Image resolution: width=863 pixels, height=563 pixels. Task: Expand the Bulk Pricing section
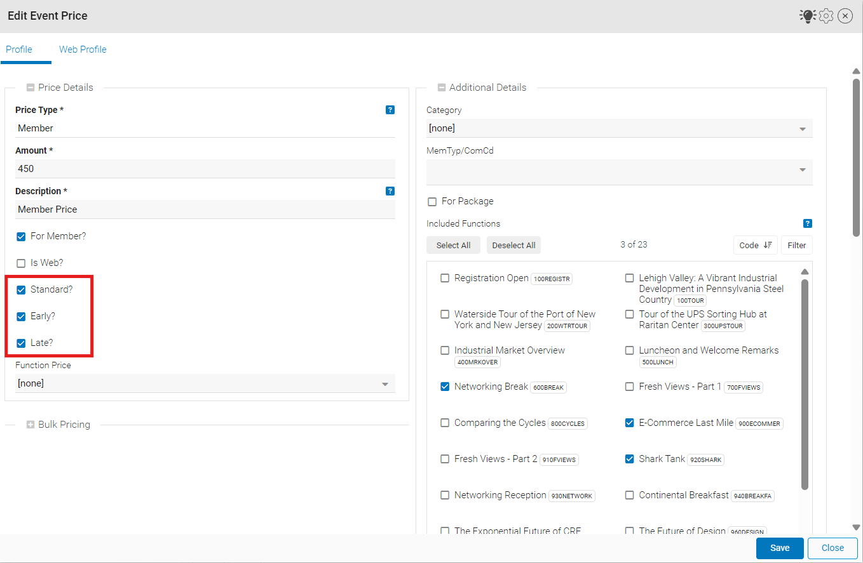click(x=31, y=425)
